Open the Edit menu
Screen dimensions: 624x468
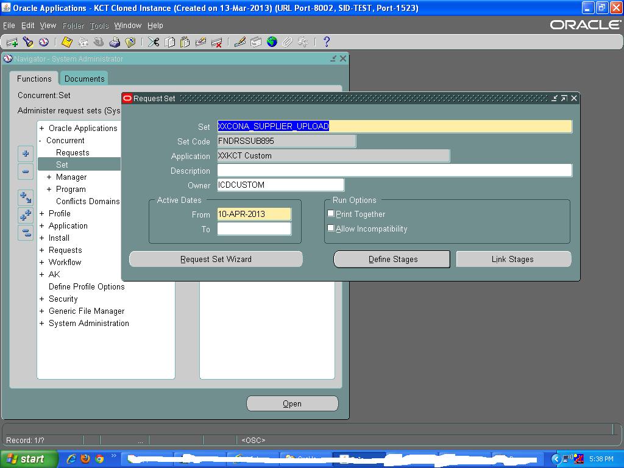click(x=27, y=26)
